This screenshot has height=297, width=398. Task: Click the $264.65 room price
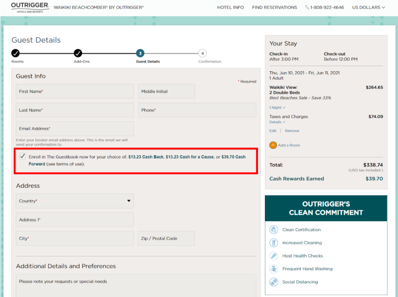[x=374, y=87]
